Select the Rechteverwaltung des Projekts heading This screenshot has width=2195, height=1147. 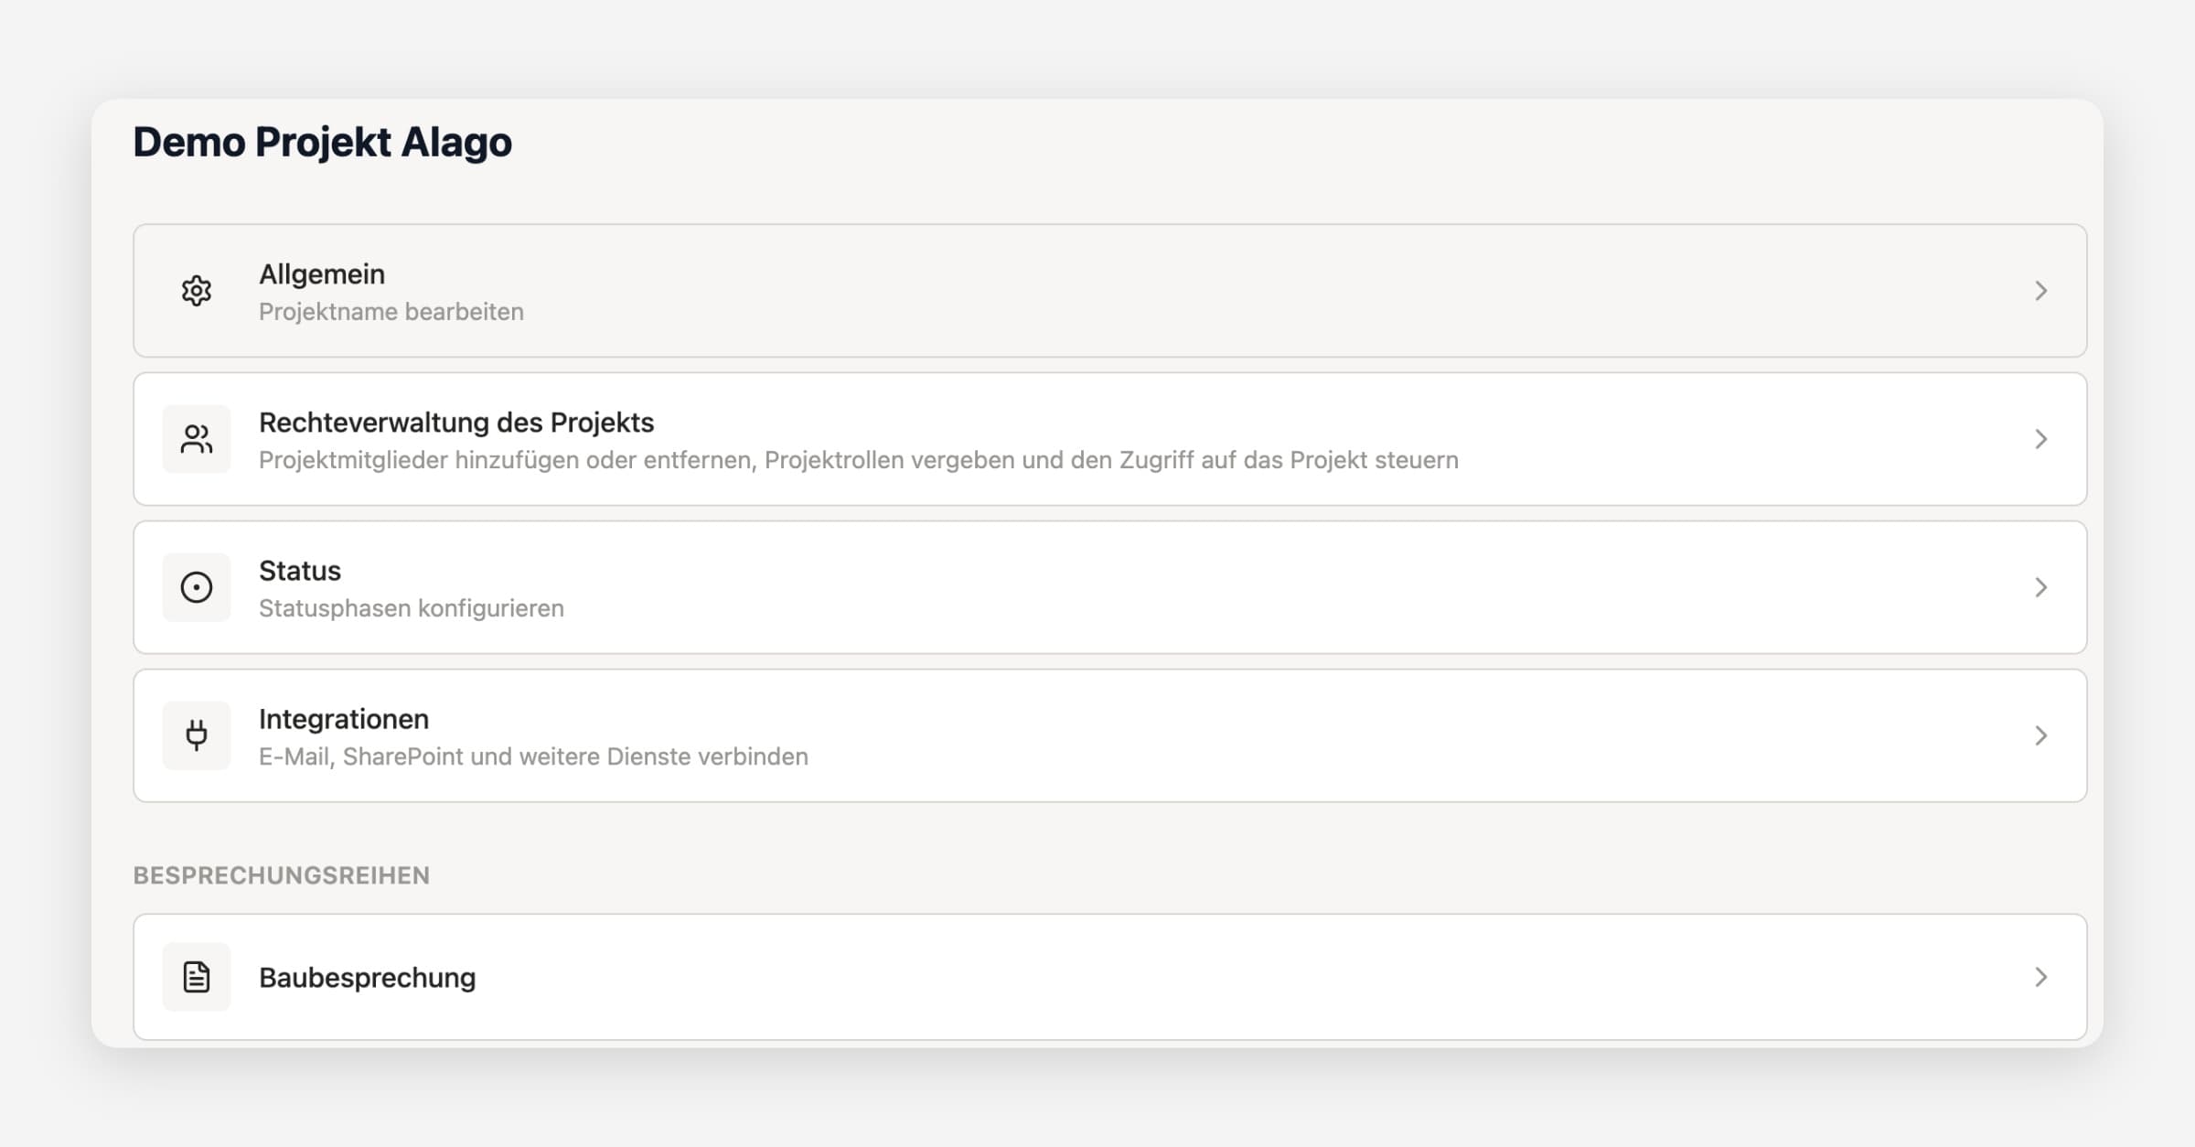(x=456, y=423)
